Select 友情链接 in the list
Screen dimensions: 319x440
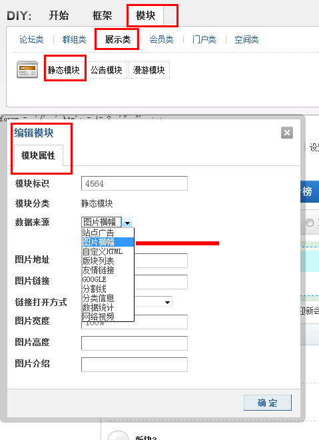(x=108, y=270)
